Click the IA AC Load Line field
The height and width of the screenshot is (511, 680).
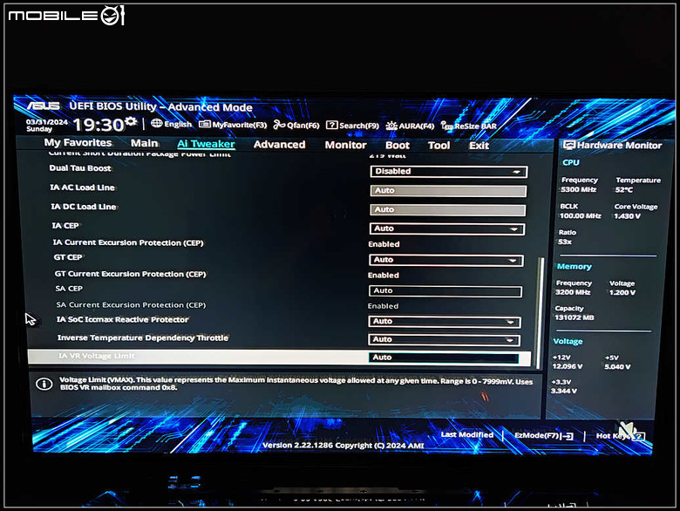[x=448, y=190]
